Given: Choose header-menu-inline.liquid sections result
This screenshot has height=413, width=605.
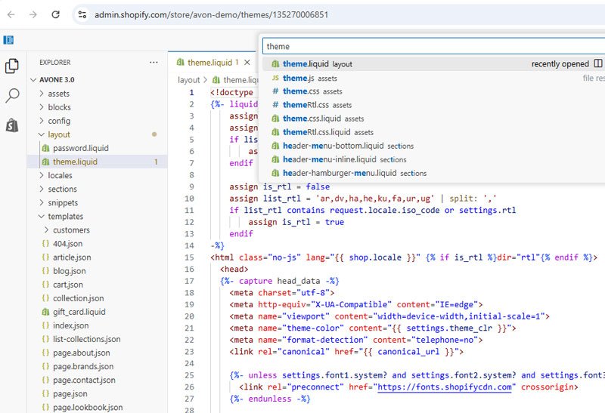Looking at the screenshot, I should [432, 159].
